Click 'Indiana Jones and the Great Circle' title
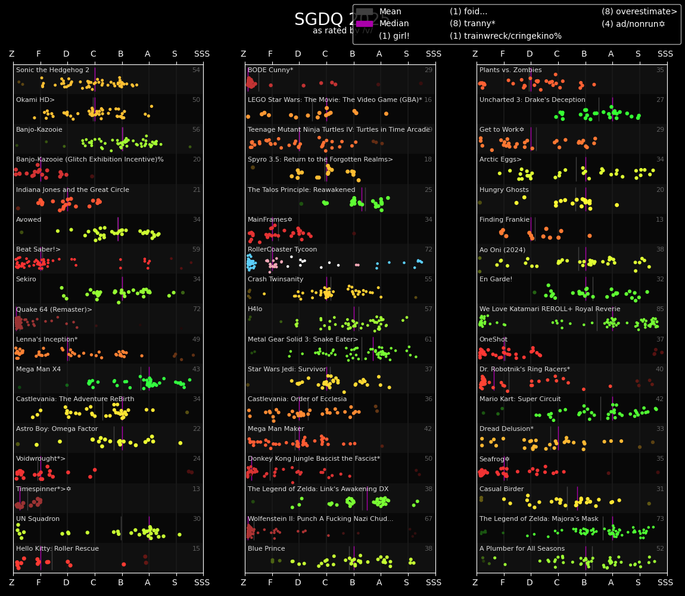 [73, 190]
